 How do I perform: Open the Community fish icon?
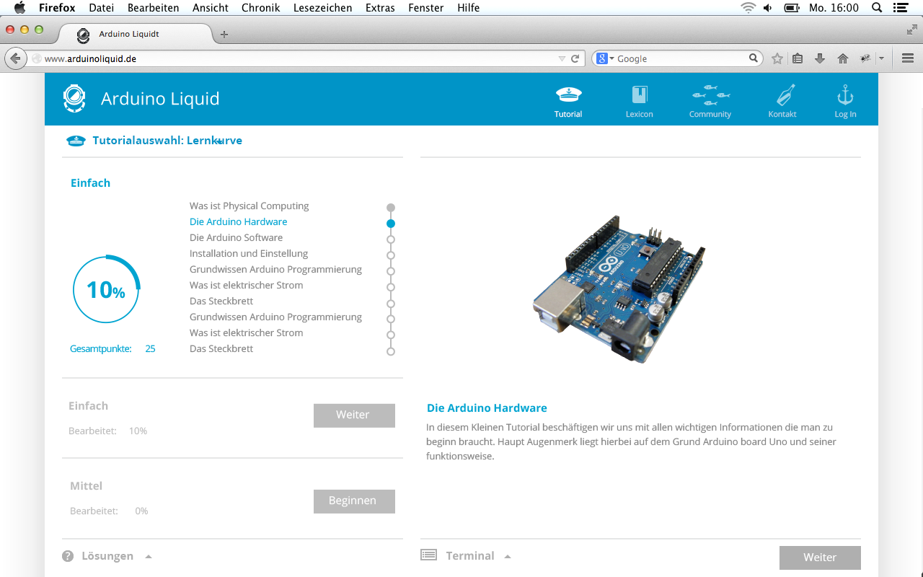pyautogui.click(x=710, y=95)
